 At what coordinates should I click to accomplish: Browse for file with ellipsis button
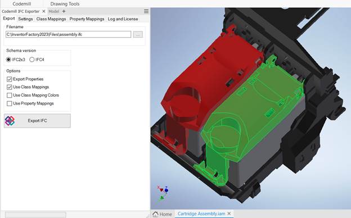(x=138, y=34)
